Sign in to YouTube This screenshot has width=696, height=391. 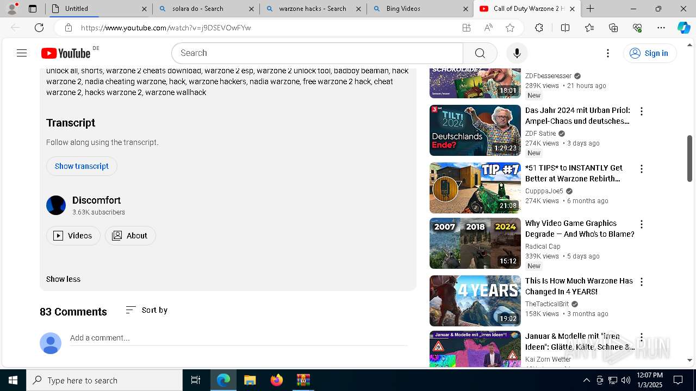(649, 53)
